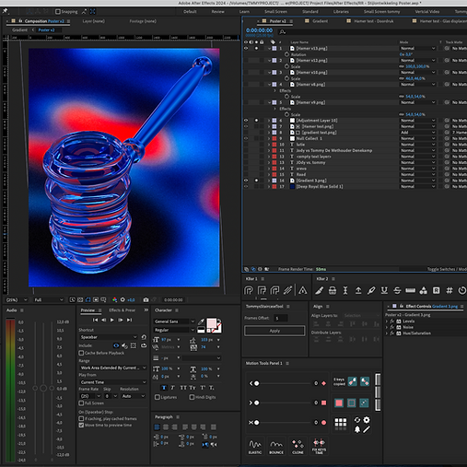Expand the Levels effect

(387, 321)
